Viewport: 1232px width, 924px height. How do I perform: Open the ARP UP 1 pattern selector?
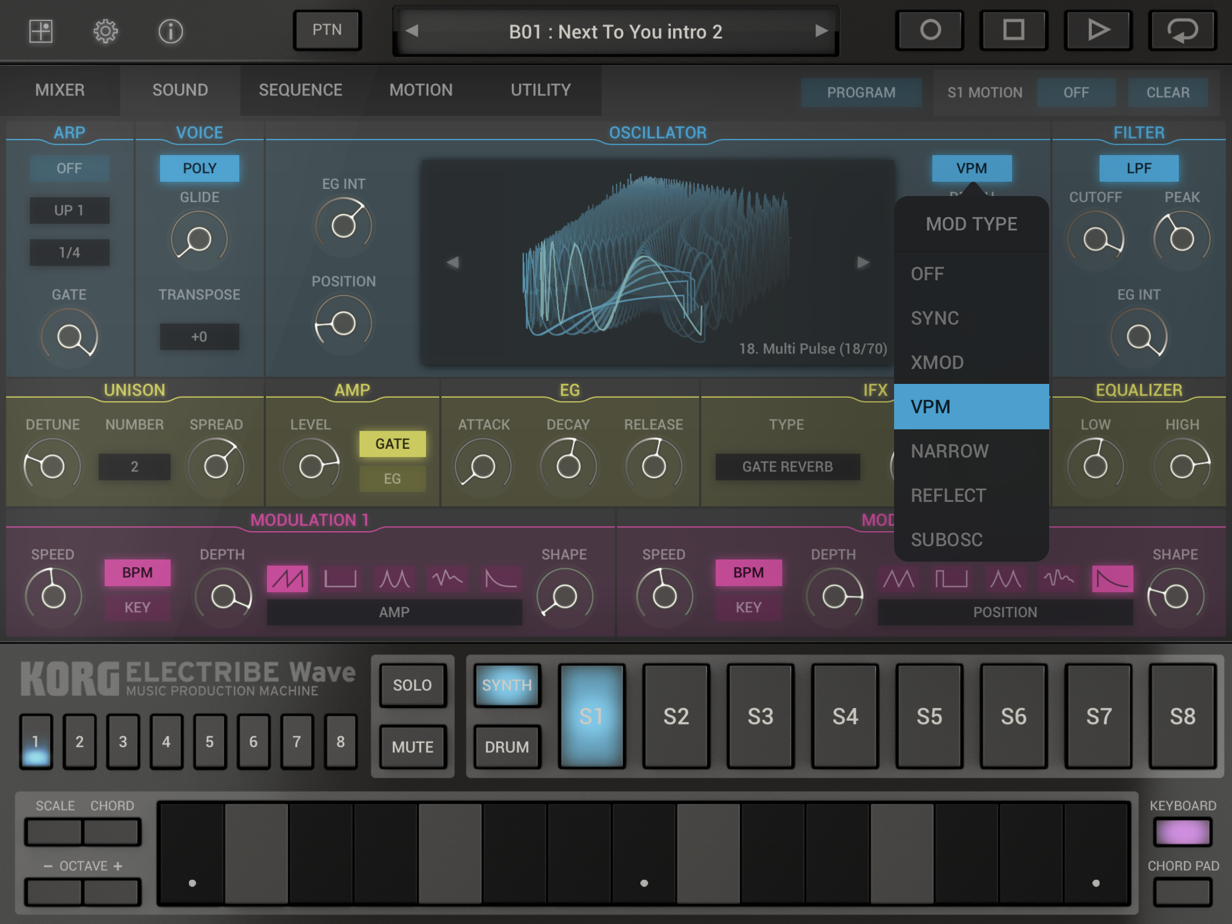tap(69, 211)
